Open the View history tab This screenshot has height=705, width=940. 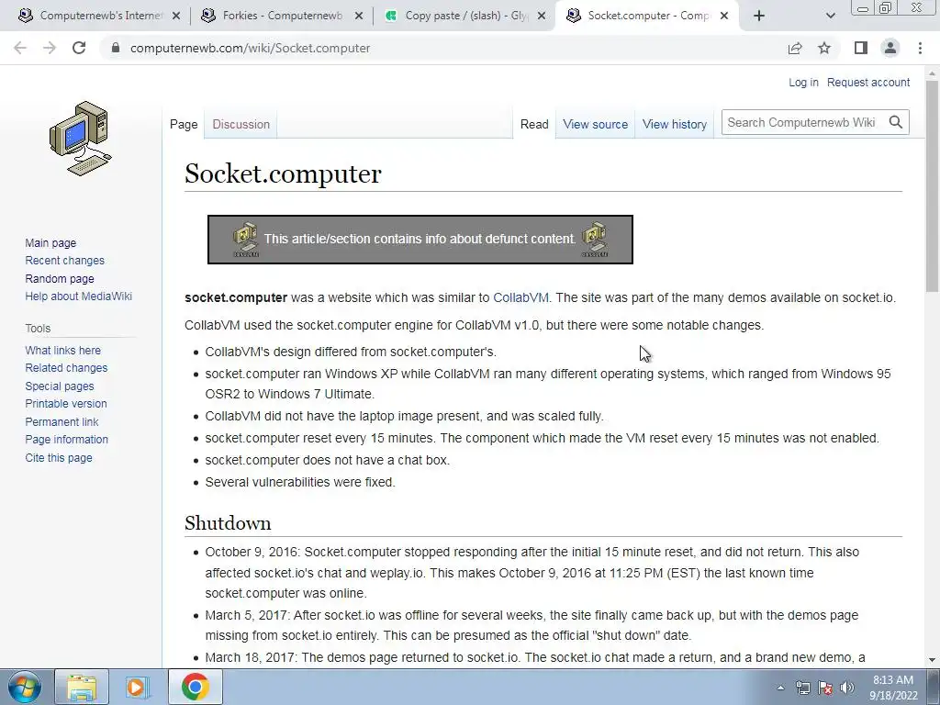tap(675, 124)
